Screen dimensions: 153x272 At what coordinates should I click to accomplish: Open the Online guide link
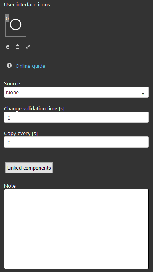pyautogui.click(x=30, y=66)
